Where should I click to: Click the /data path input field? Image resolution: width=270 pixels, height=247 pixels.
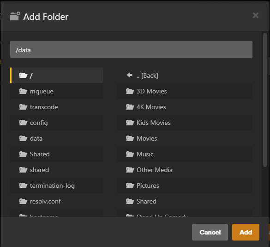coord(131,49)
